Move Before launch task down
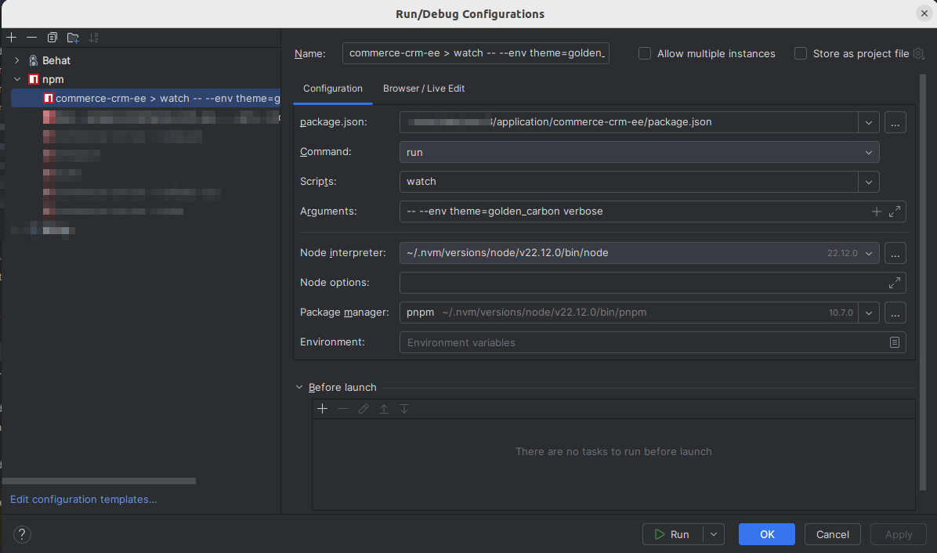The image size is (937, 553). tap(404, 409)
